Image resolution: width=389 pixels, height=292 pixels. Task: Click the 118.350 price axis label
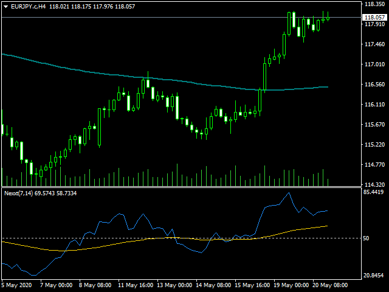click(374, 4)
